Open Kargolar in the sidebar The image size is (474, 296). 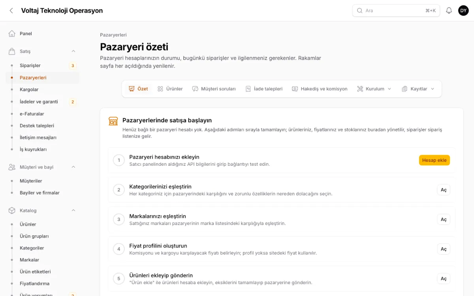pyautogui.click(x=42, y=90)
